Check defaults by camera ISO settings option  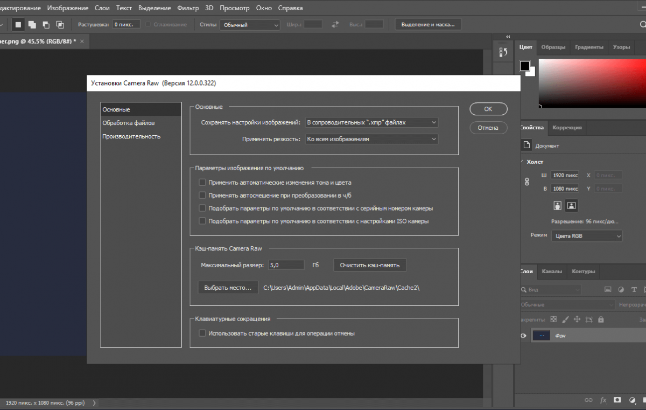coord(202,221)
